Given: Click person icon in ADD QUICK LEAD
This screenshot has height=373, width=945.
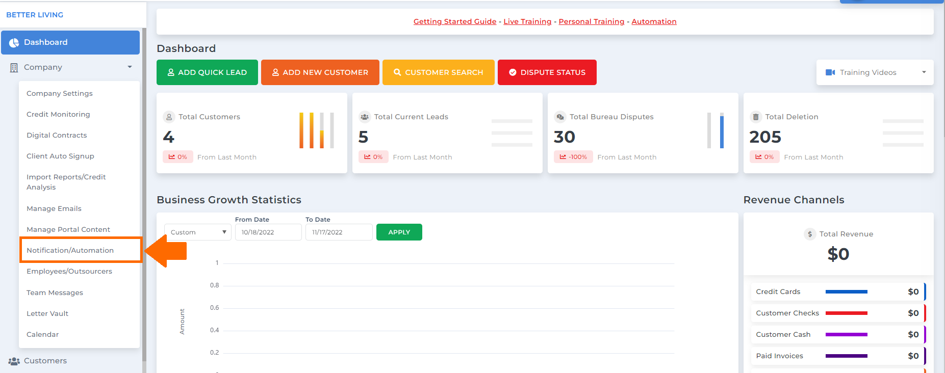Looking at the screenshot, I should coord(171,72).
